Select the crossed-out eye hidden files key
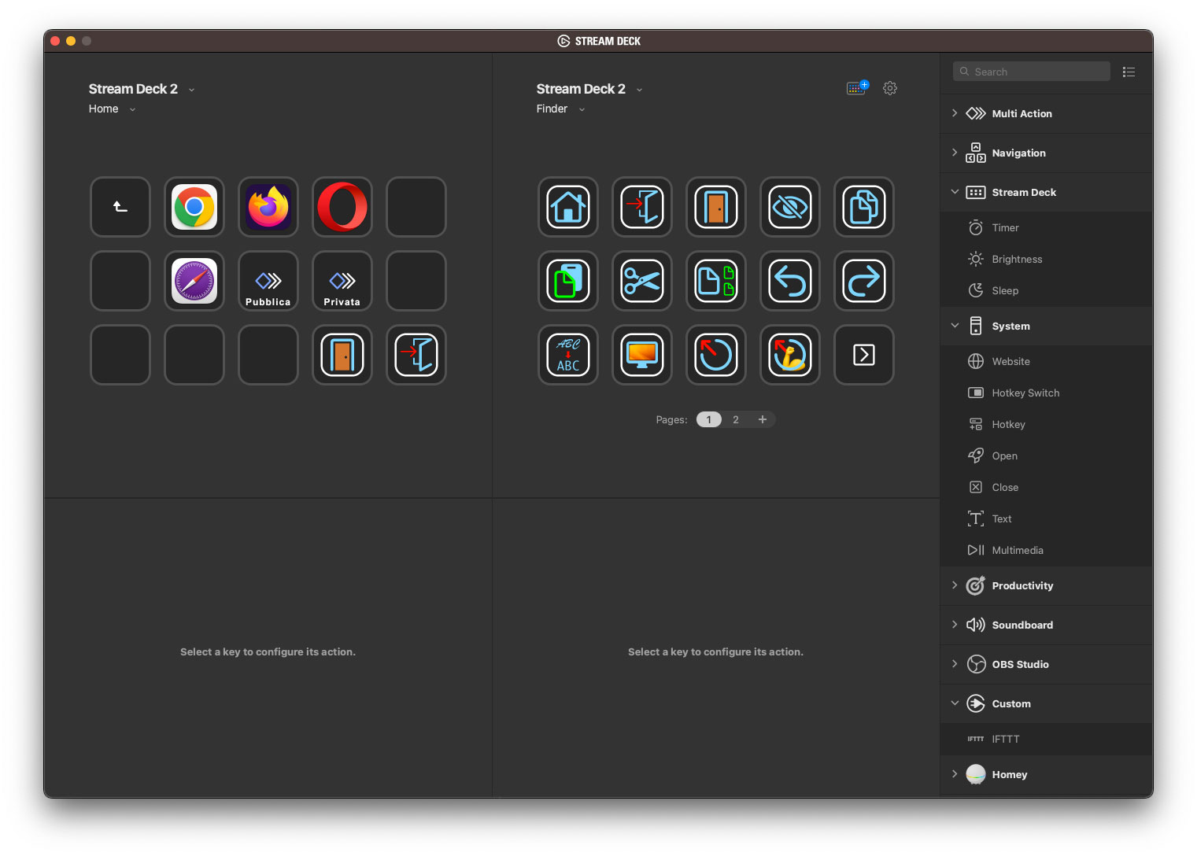The height and width of the screenshot is (856, 1197). pyautogui.click(x=790, y=207)
